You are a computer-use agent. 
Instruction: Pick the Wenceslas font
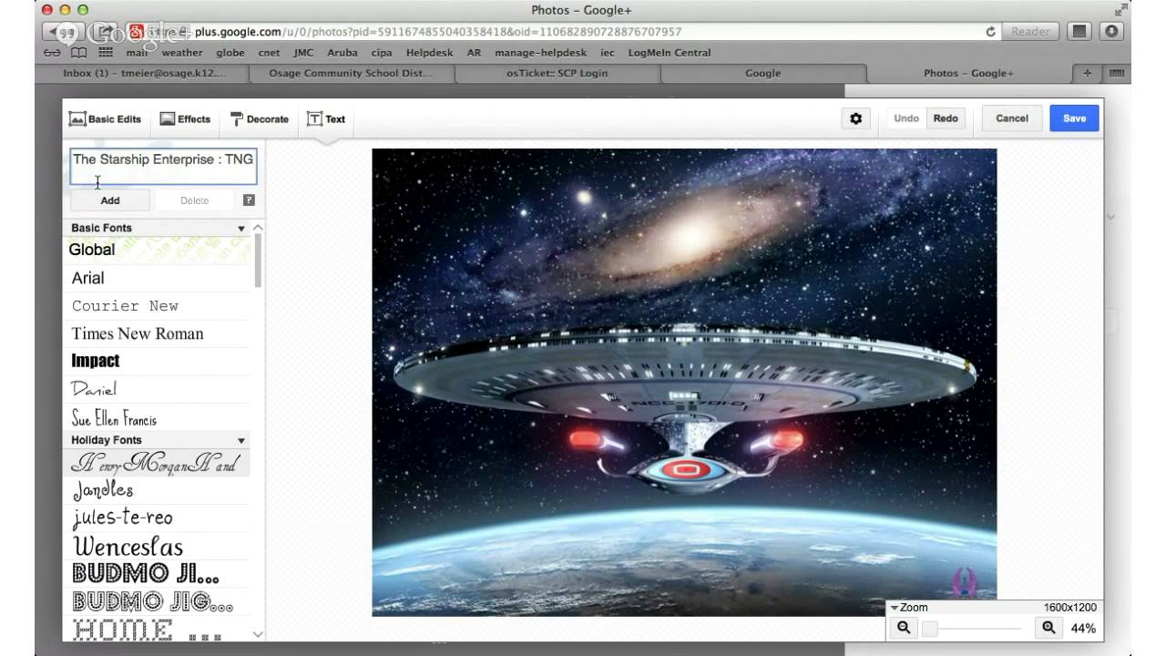[157, 547]
